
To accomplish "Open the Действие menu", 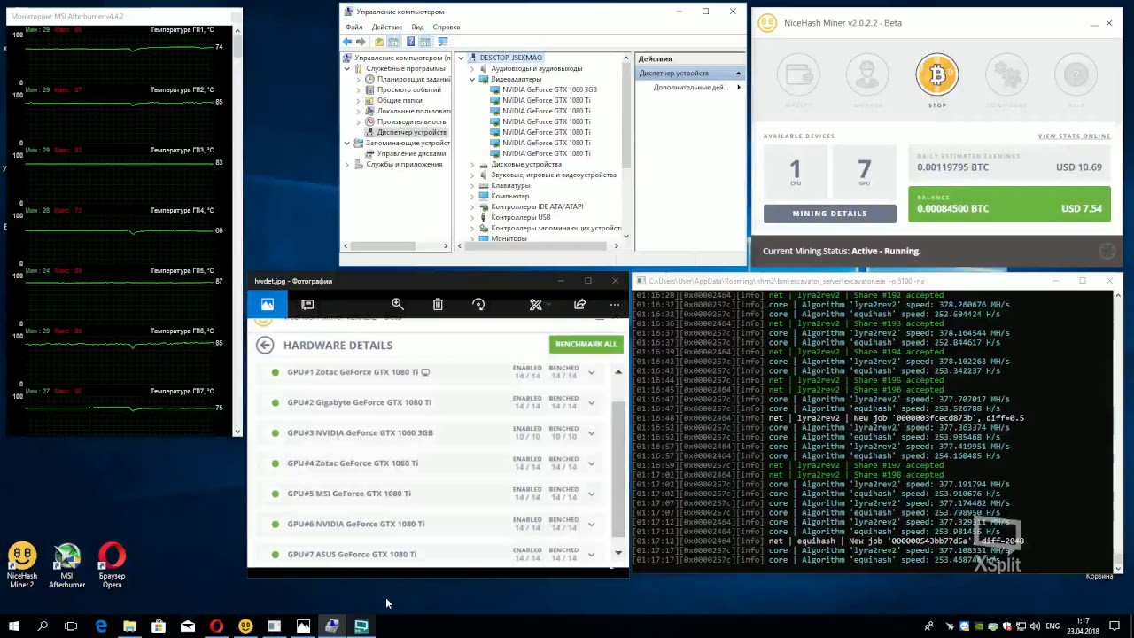I will (387, 27).
